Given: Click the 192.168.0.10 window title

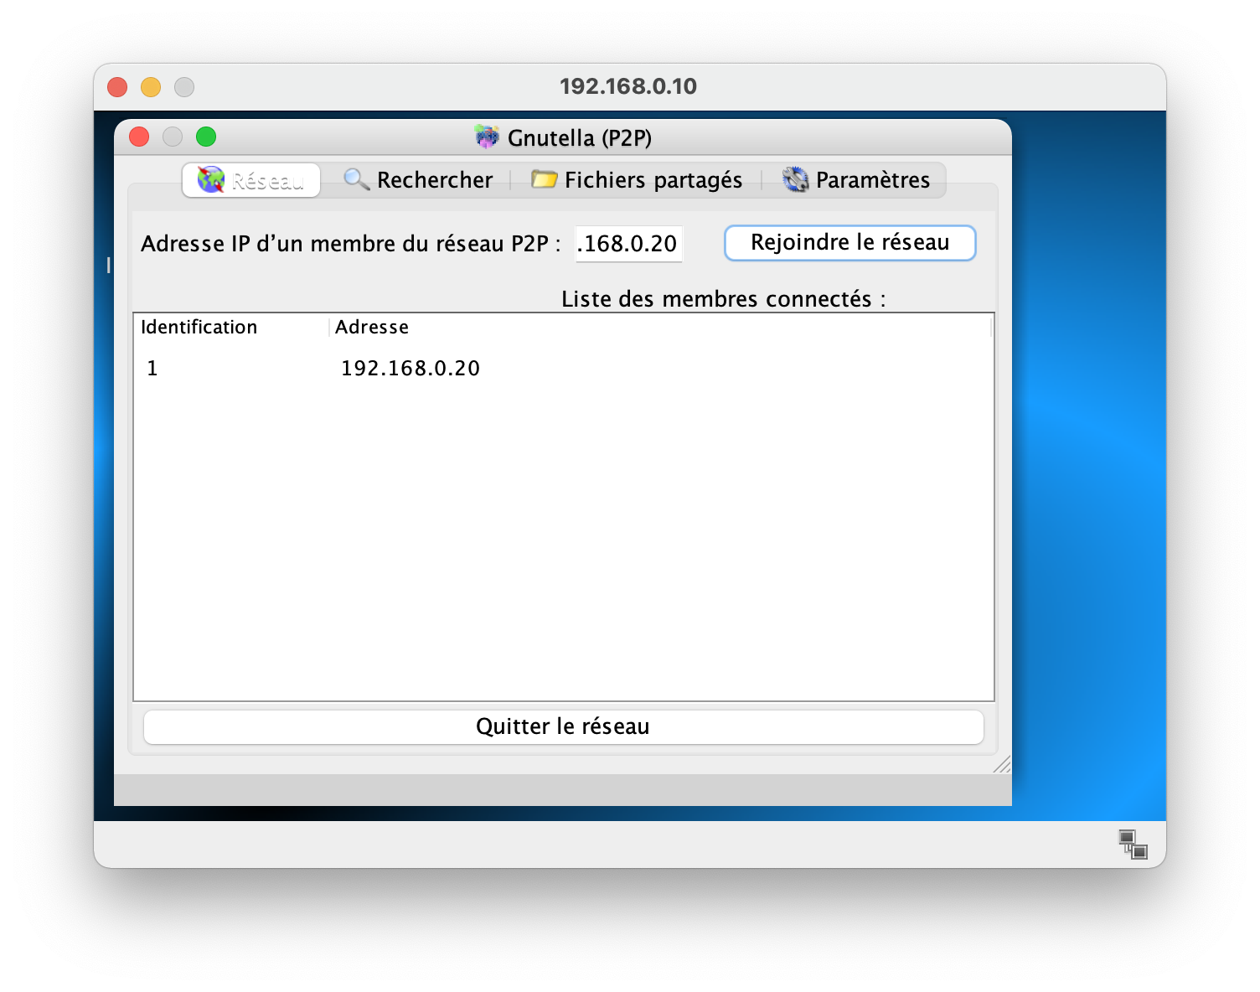Looking at the screenshot, I should 627,86.
